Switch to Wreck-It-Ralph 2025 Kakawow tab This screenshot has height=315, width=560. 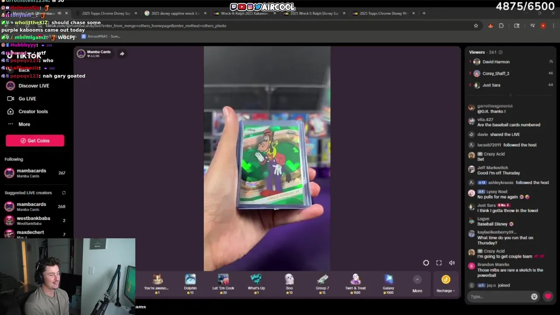(x=244, y=13)
